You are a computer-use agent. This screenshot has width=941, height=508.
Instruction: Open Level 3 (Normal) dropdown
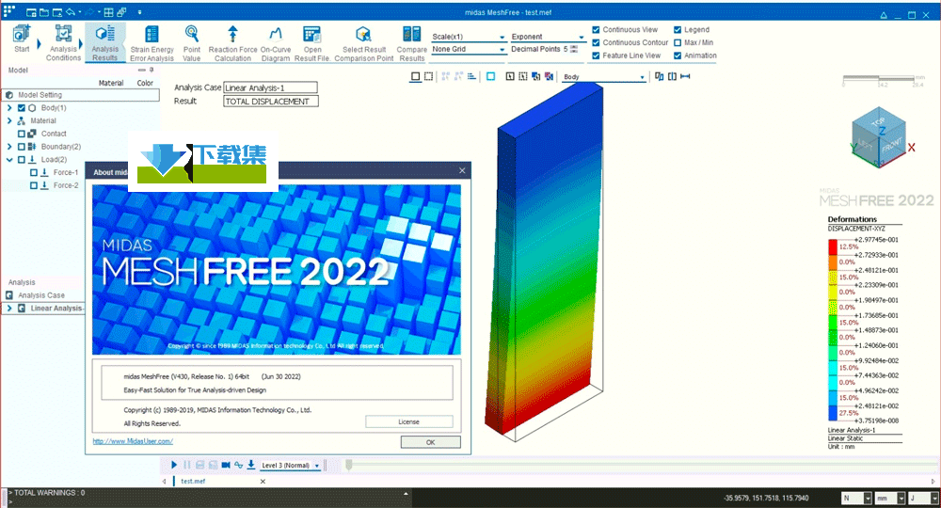(291, 466)
